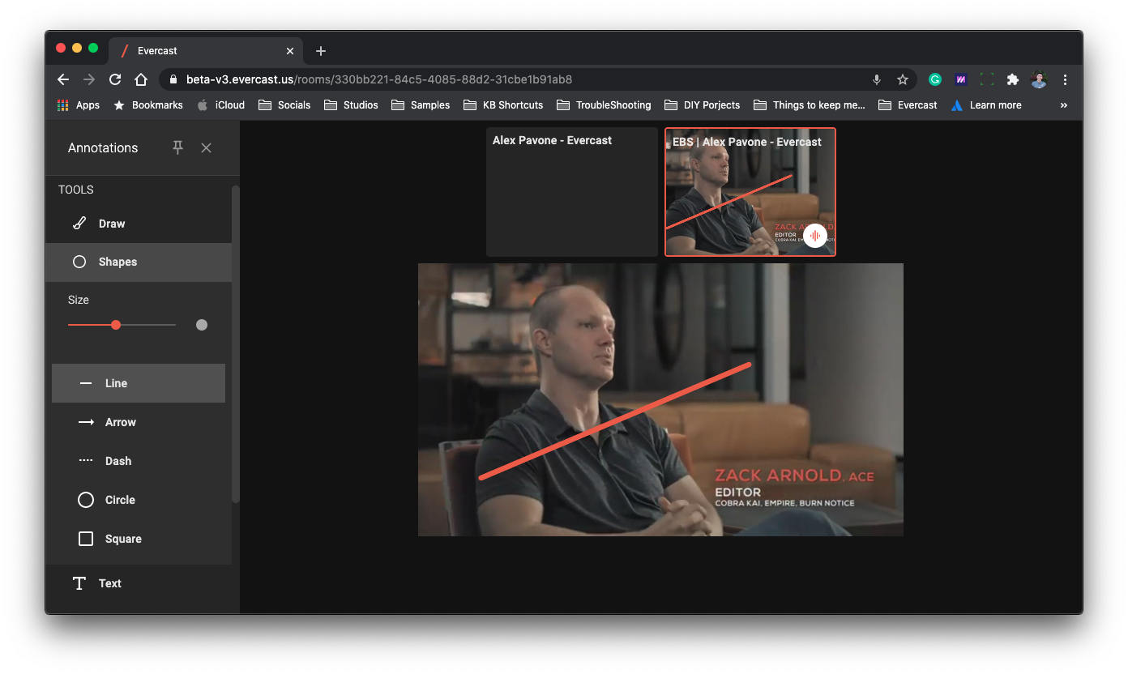Image resolution: width=1128 pixels, height=674 pixels.
Task: Close the Annotations panel
Action: tap(206, 147)
